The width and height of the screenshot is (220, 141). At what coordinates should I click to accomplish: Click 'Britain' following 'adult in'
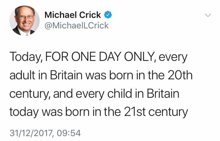pos(66,75)
